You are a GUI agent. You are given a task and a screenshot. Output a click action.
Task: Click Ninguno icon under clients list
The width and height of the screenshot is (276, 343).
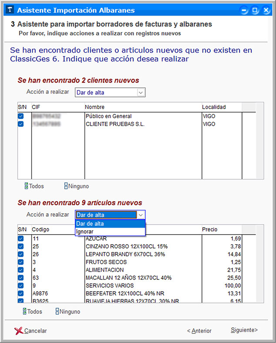[x=66, y=186]
